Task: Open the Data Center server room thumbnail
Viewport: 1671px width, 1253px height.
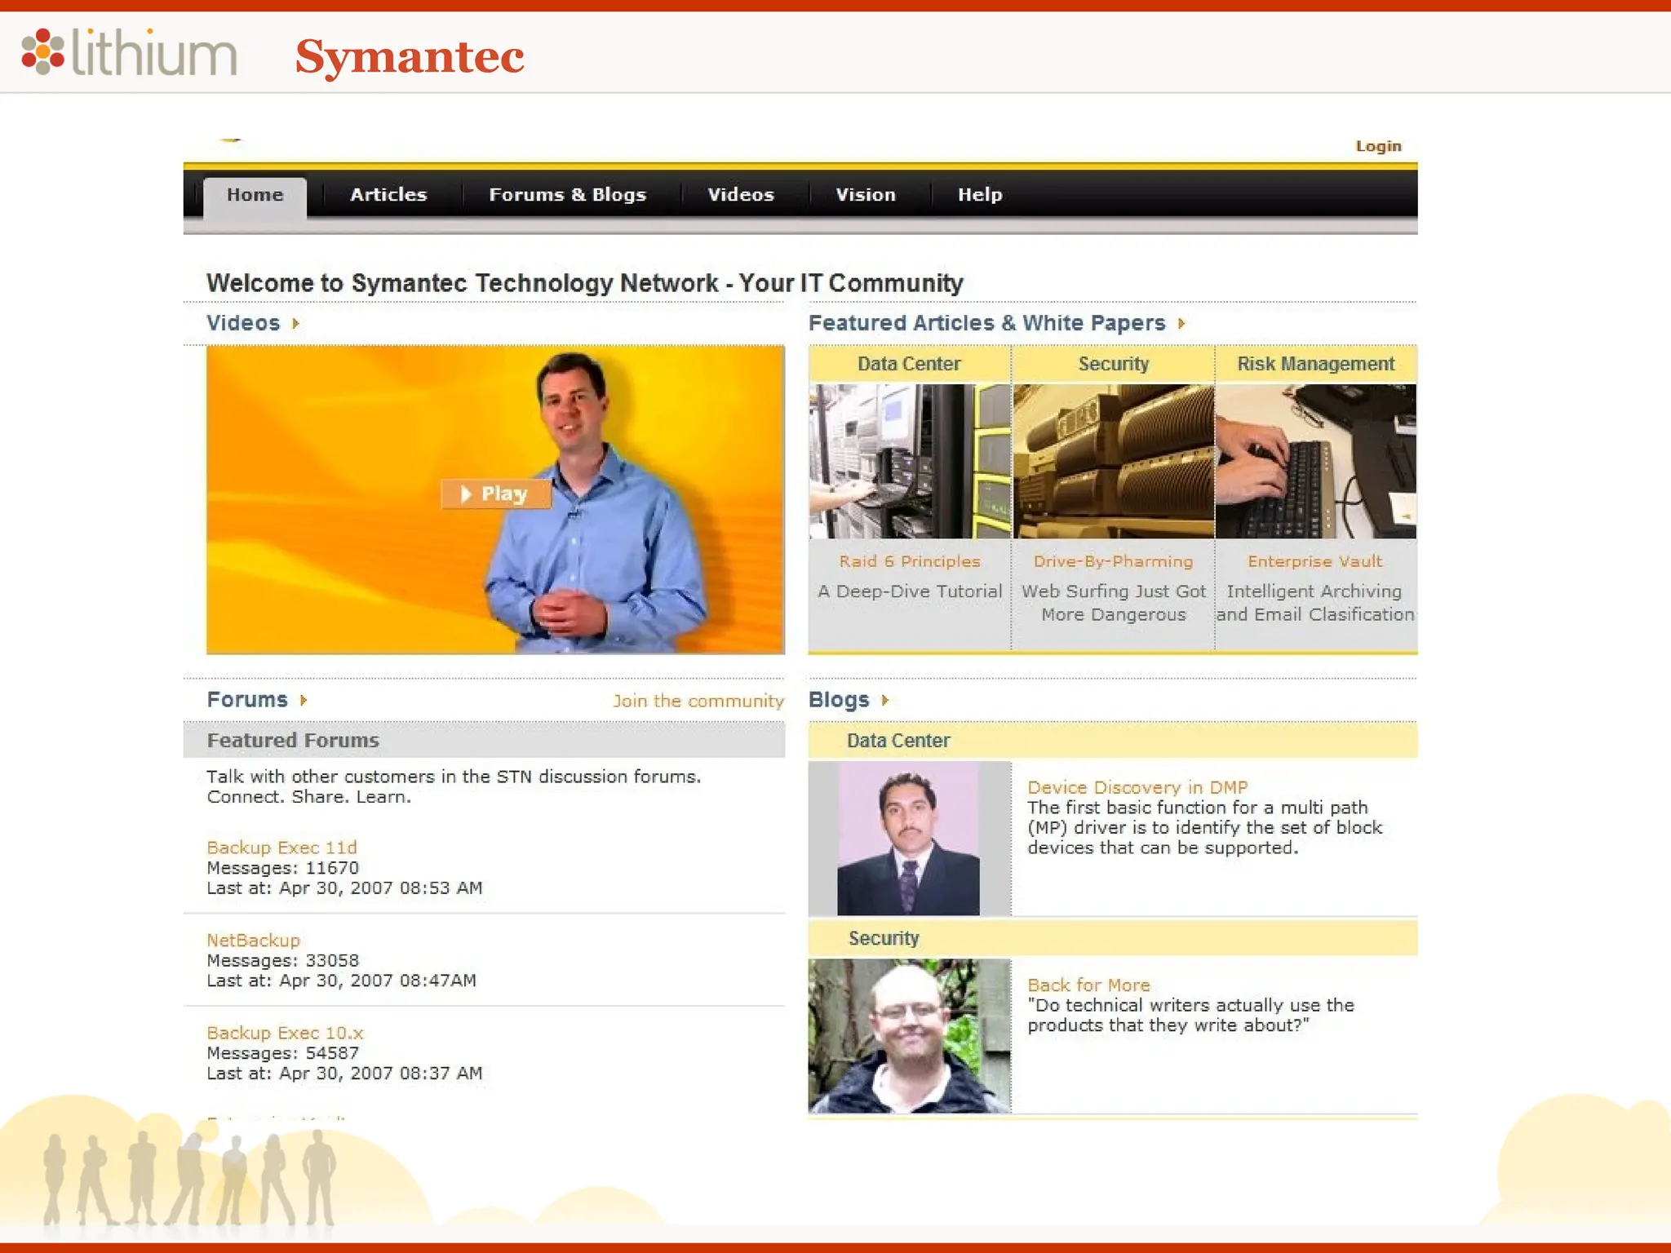Action: coord(910,461)
